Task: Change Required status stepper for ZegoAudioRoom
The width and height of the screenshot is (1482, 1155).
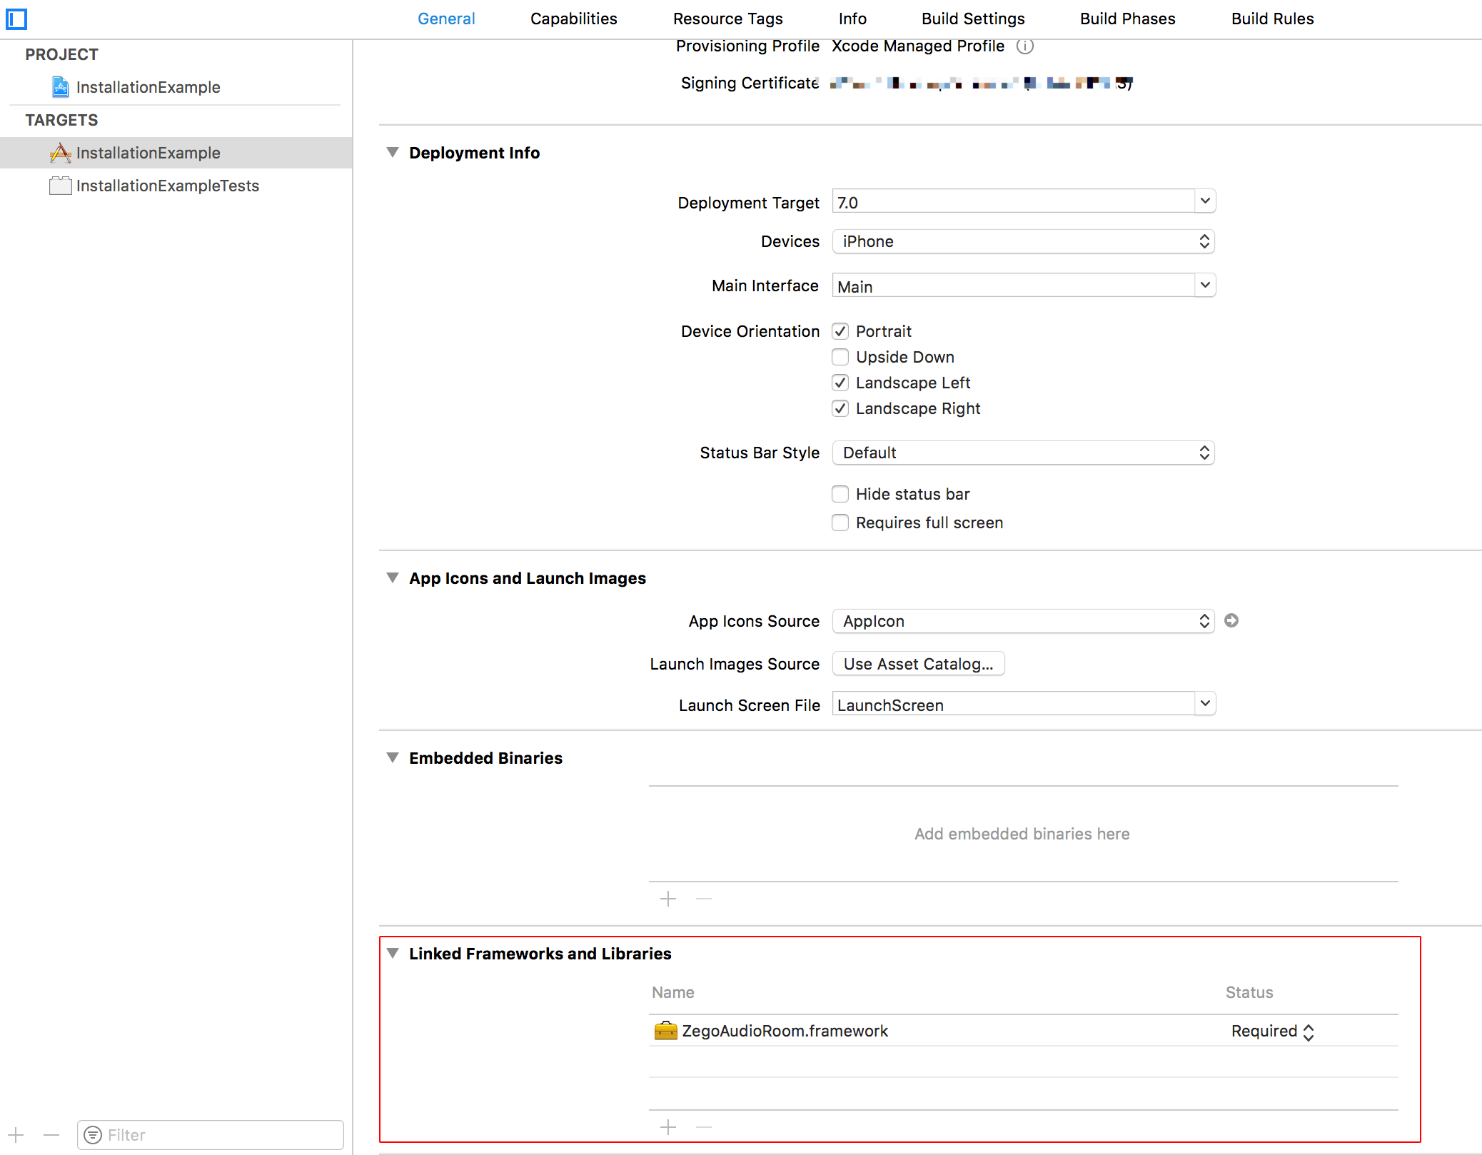Action: [1308, 1032]
